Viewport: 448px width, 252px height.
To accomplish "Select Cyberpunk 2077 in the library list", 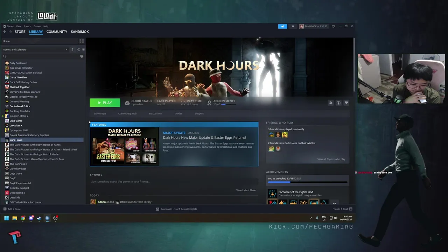I will [19, 130].
